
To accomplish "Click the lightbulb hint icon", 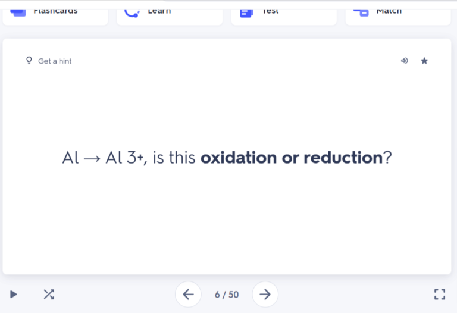I will click(x=29, y=61).
